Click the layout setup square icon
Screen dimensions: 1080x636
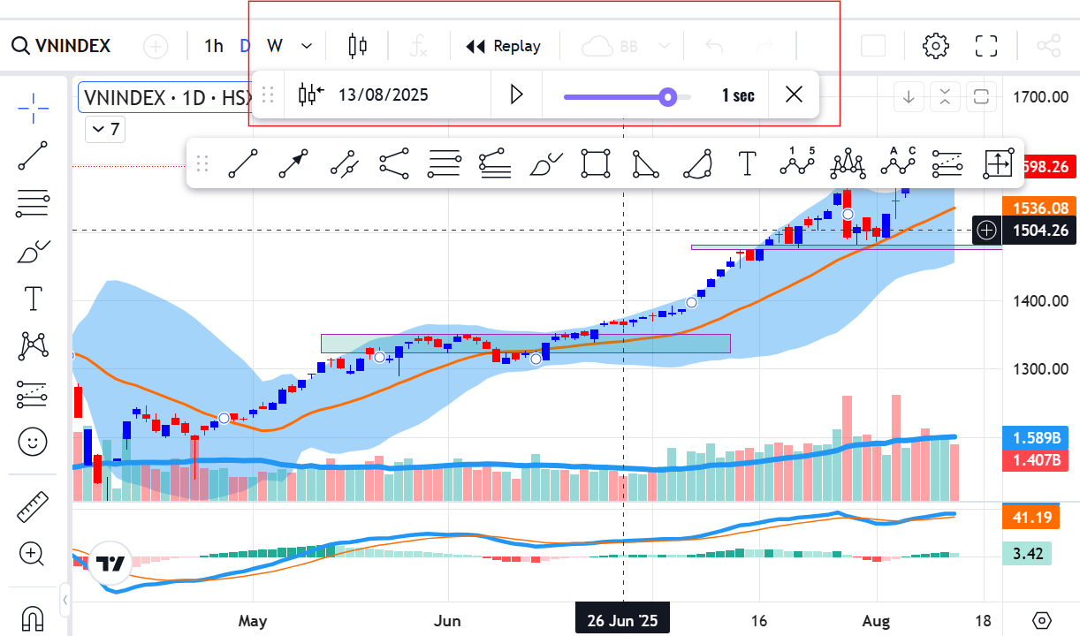(x=873, y=46)
